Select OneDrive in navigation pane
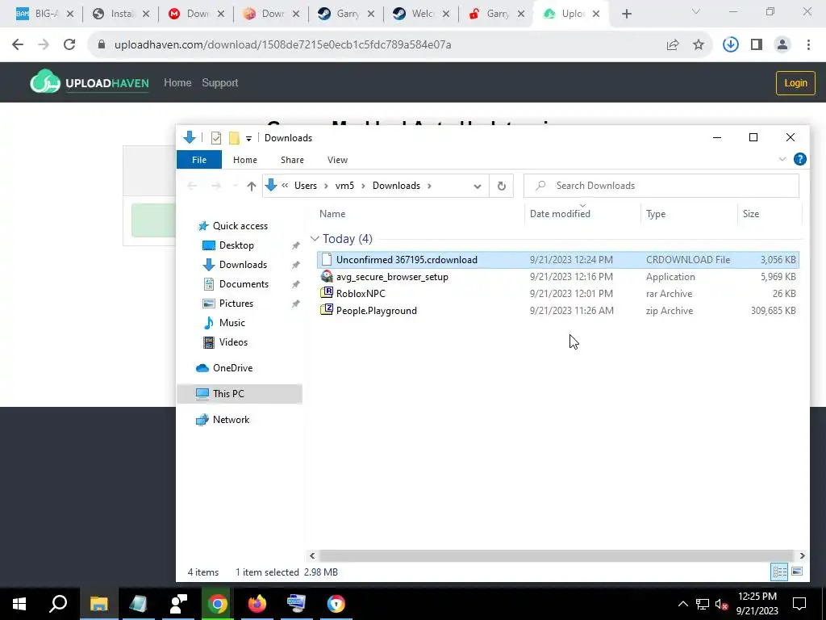 [x=232, y=368]
